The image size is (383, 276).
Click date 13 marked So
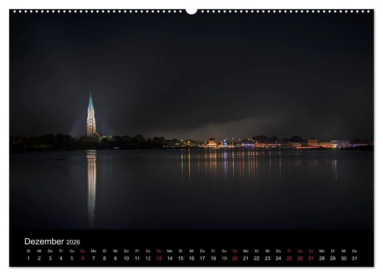[x=159, y=258]
